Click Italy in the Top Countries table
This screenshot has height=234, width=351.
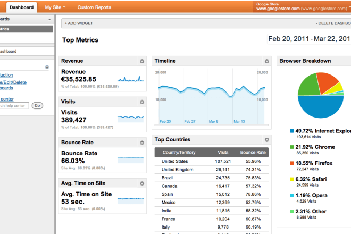point(165,227)
